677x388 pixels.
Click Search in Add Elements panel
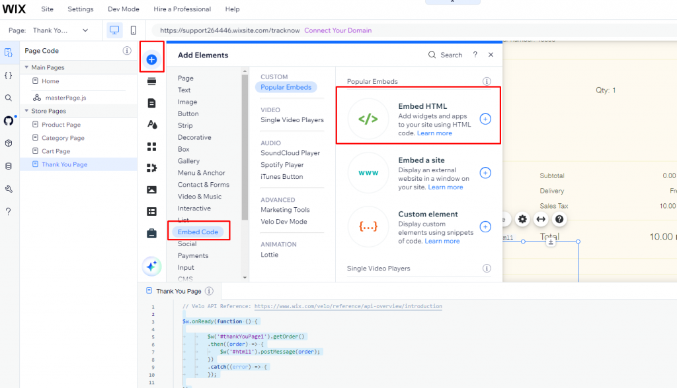pos(446,55)
